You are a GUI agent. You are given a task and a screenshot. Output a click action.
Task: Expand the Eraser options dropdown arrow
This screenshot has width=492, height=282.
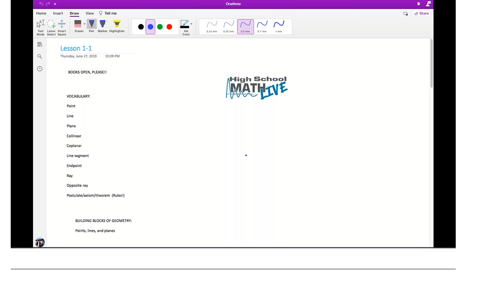84,24
